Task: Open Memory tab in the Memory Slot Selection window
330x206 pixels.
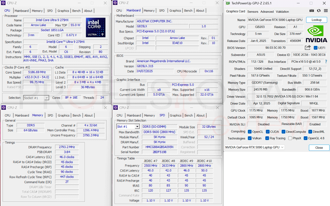Action: [x=149, y=116]
